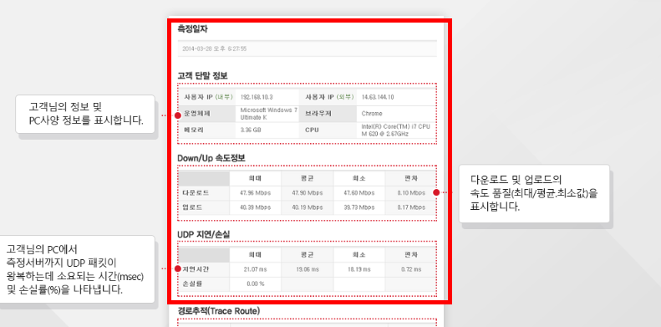
Task: Select upload max 40.39 Mbps
Action: pyautogui.click(x=255, y=207)
